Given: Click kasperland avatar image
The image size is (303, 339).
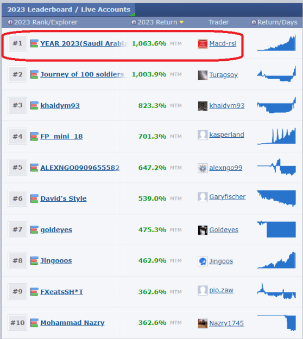Looking at the screenshot, I should [x=203, y=135].
